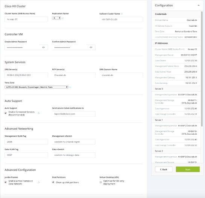The height and width of the screenshot is (198, 205).
Task: Toggle Enable Connected Services checkbox
Action: coord(6,113)
